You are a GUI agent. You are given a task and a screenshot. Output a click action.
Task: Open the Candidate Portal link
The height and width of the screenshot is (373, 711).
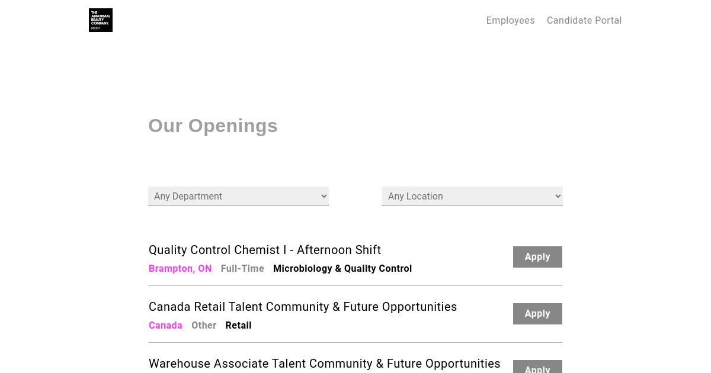(x=584, y=20)
